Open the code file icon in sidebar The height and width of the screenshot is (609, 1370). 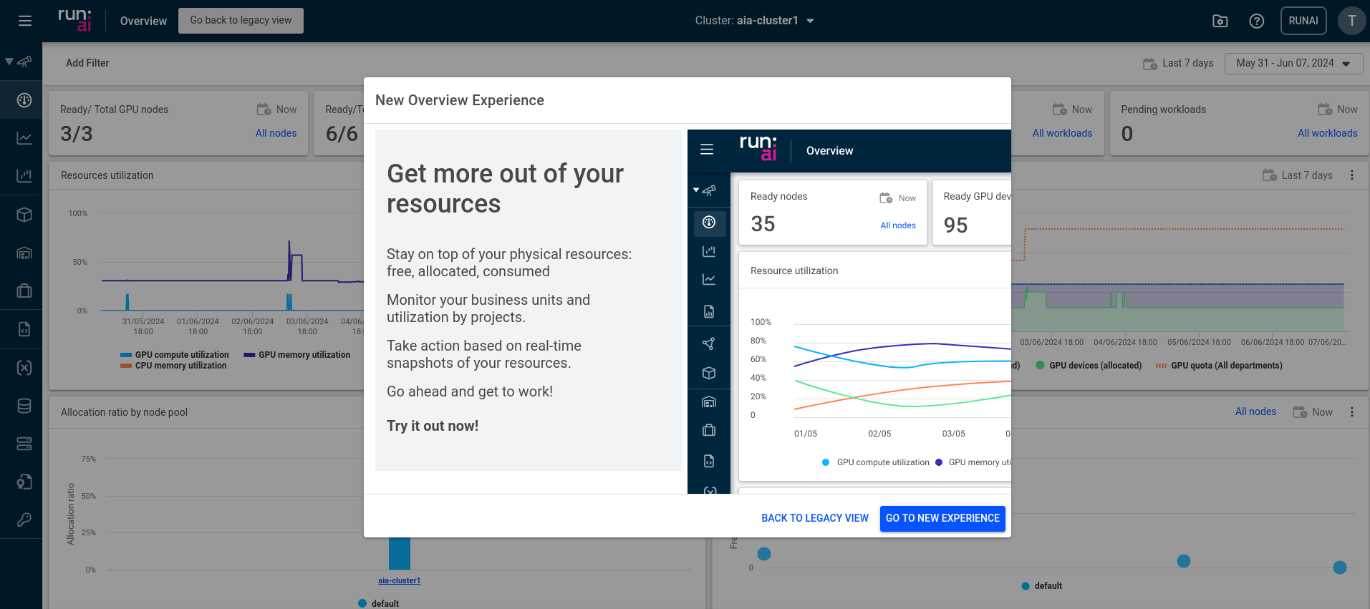(24, 329)
